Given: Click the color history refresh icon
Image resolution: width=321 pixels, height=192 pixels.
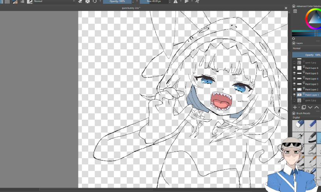Looking at the screenshot, I should point(294,38).
